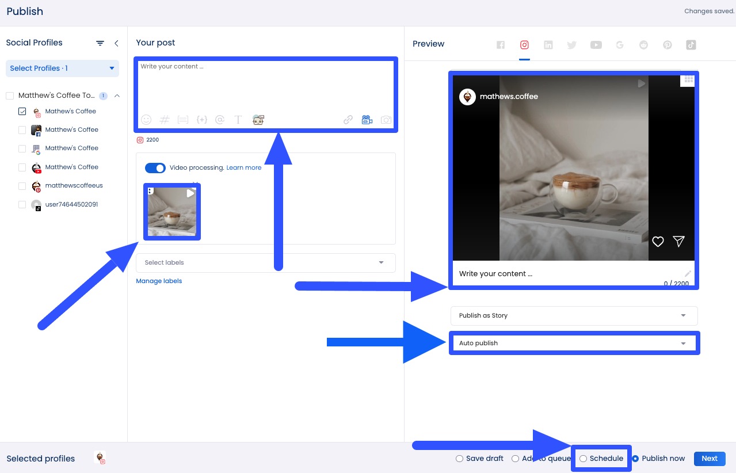This screenshot has width=736, height=473.
Task: Click the uploaded coffee video thumbnail
Action: coord(171,212)
